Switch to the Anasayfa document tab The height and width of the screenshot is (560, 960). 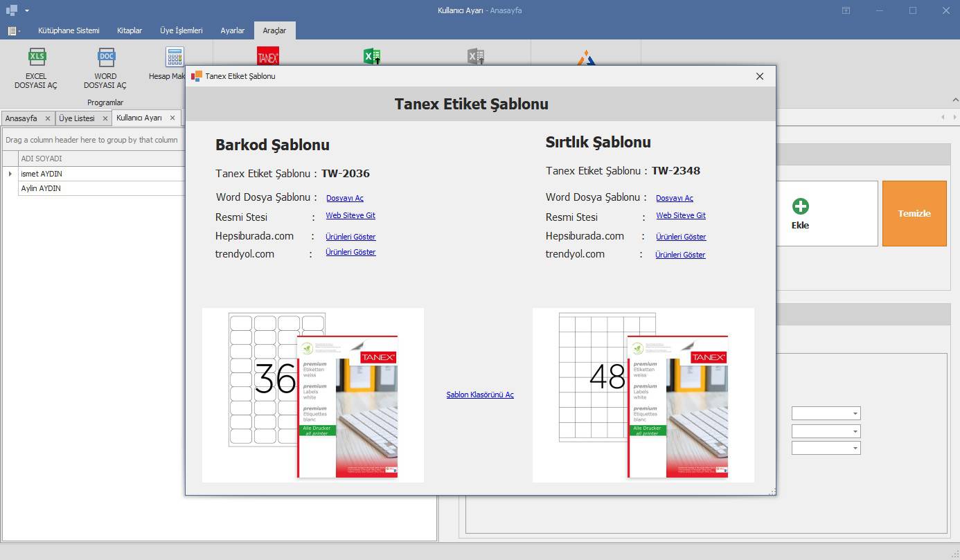(x=21, y=118)
